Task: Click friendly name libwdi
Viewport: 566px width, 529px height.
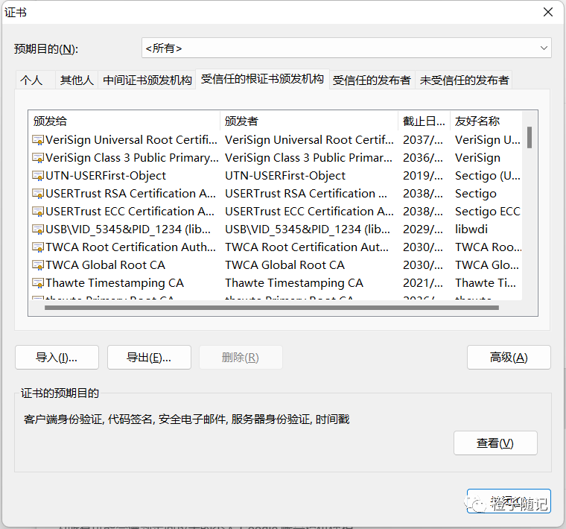Action: coord(471,229)
